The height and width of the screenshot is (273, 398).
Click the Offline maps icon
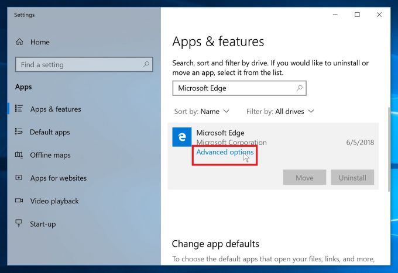tap(19, 155)
